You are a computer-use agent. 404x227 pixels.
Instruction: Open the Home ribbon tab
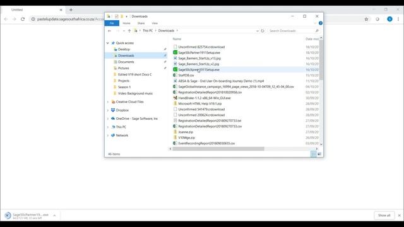(x=126, y=23)
